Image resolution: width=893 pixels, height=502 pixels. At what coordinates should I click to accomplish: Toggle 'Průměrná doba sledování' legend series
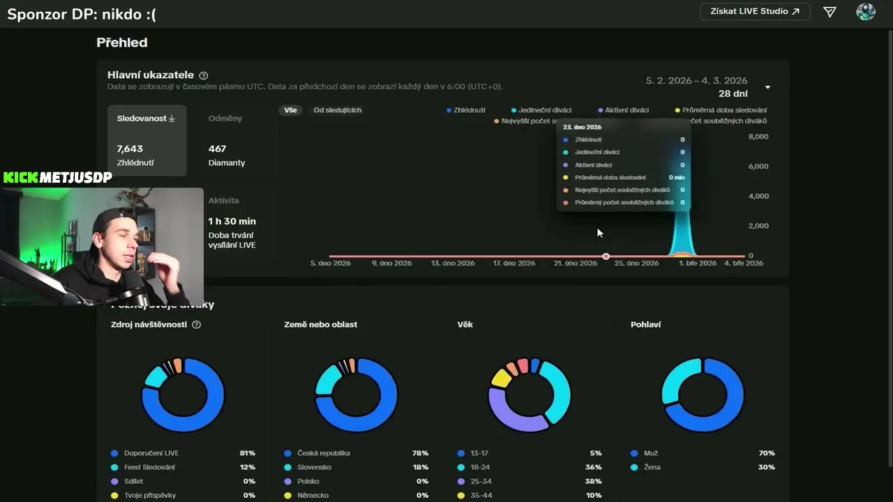tap(721, 110)
